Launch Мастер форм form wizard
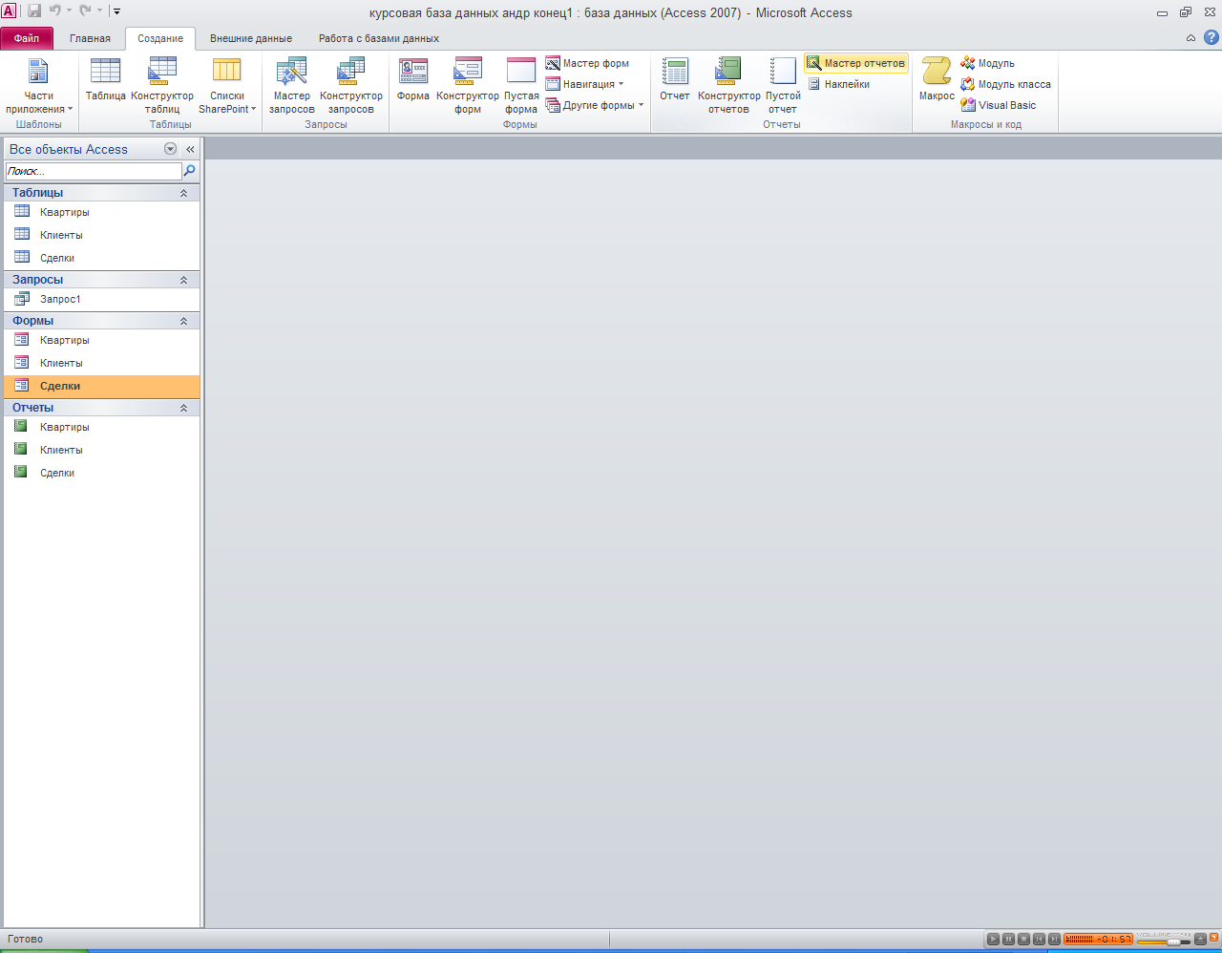Image resolution: width=1222 pixels, height=953 pixels. tap(587, 63)
